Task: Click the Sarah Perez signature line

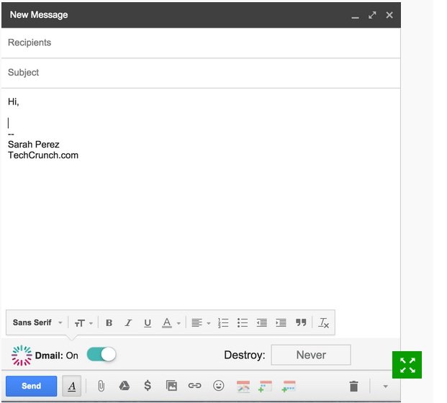Action: pyautogui.click(x=34, y=145)
